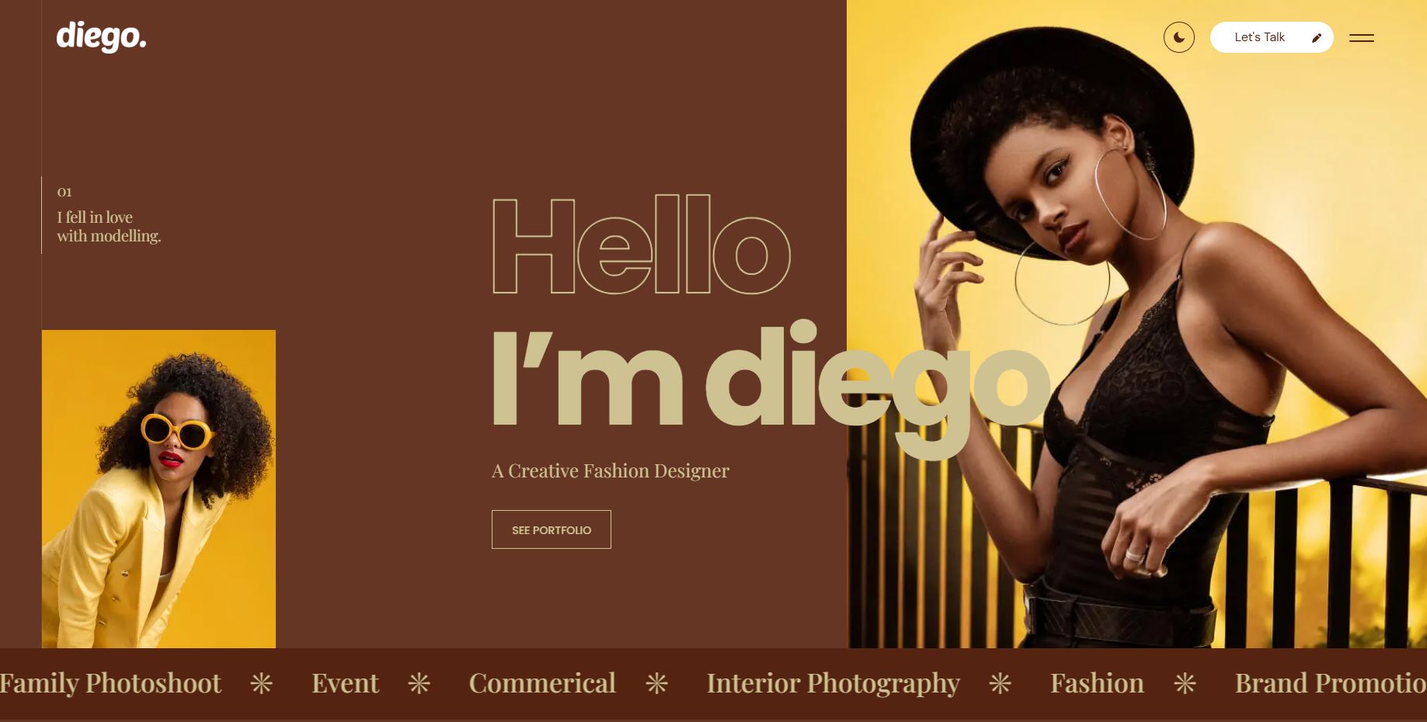Screen dimensions: 1427x722
Task: Click the asterisk after Interior Photography
Action: (x=1001, y=683)
